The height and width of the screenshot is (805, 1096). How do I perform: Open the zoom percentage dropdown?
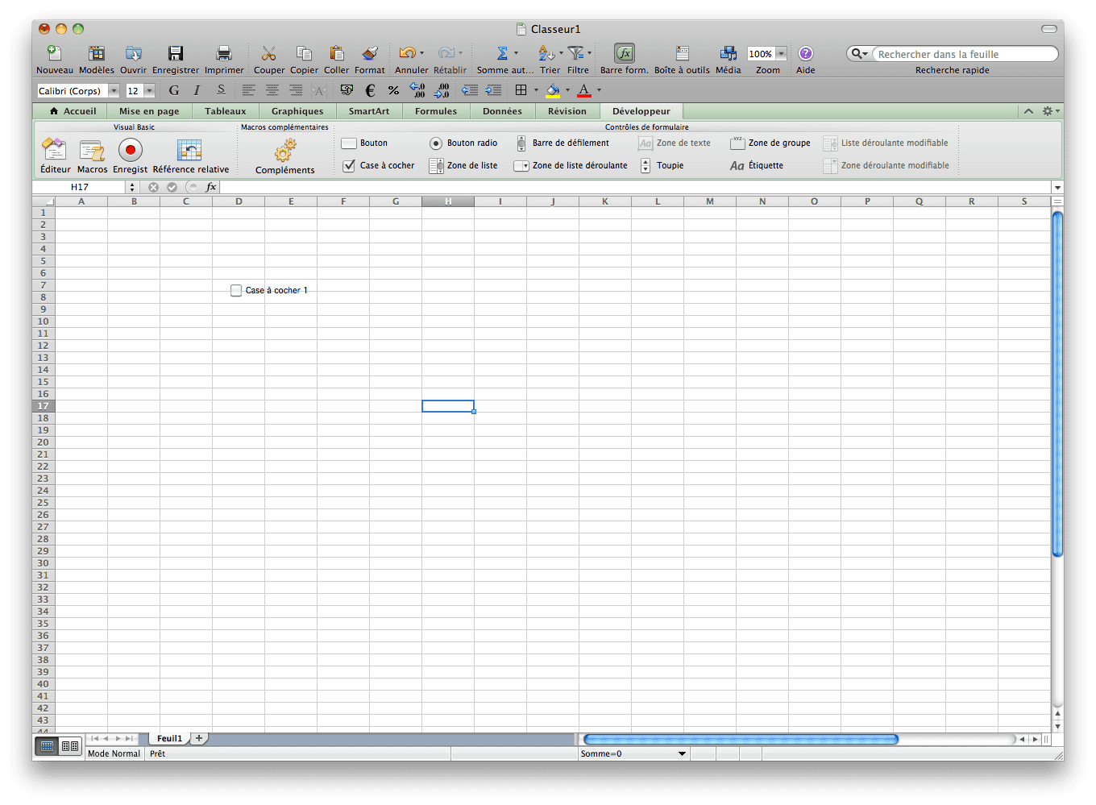pos(781,54)
